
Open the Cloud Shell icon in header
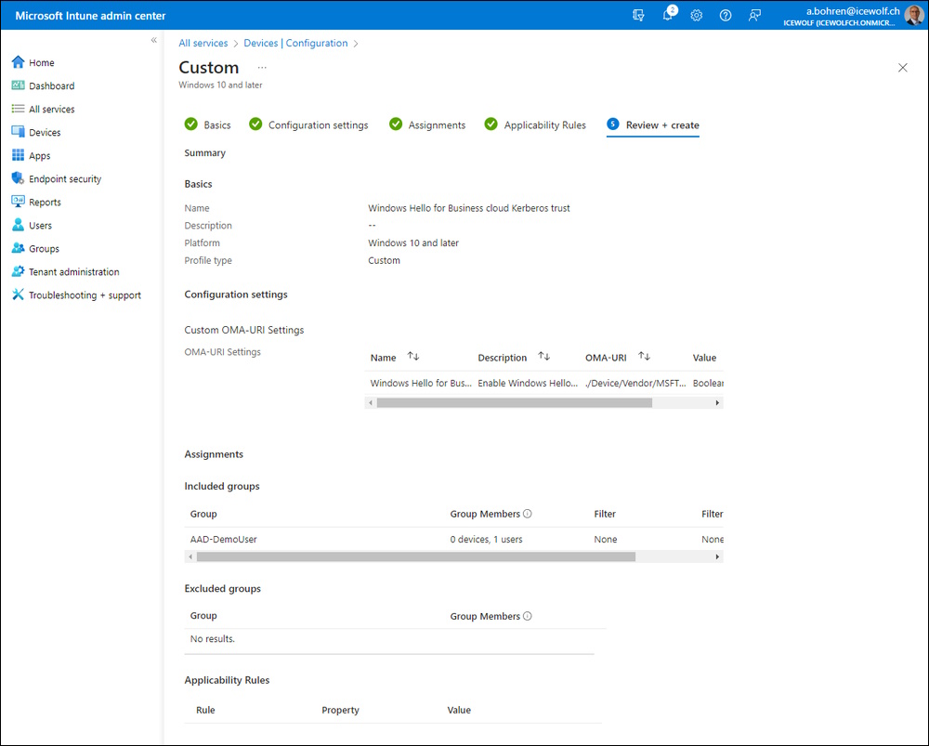point(638,16)
